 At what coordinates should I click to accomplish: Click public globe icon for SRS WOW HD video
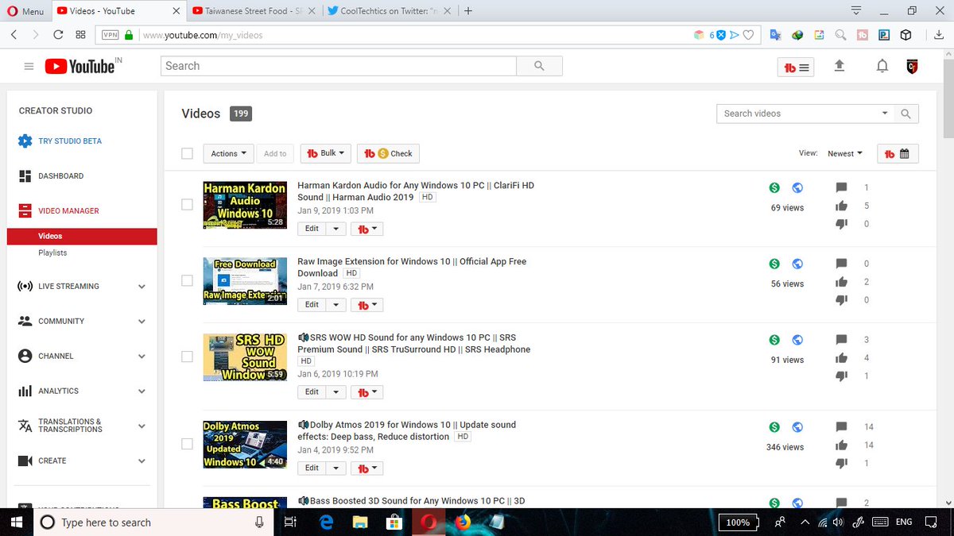[x=797, y=340]
